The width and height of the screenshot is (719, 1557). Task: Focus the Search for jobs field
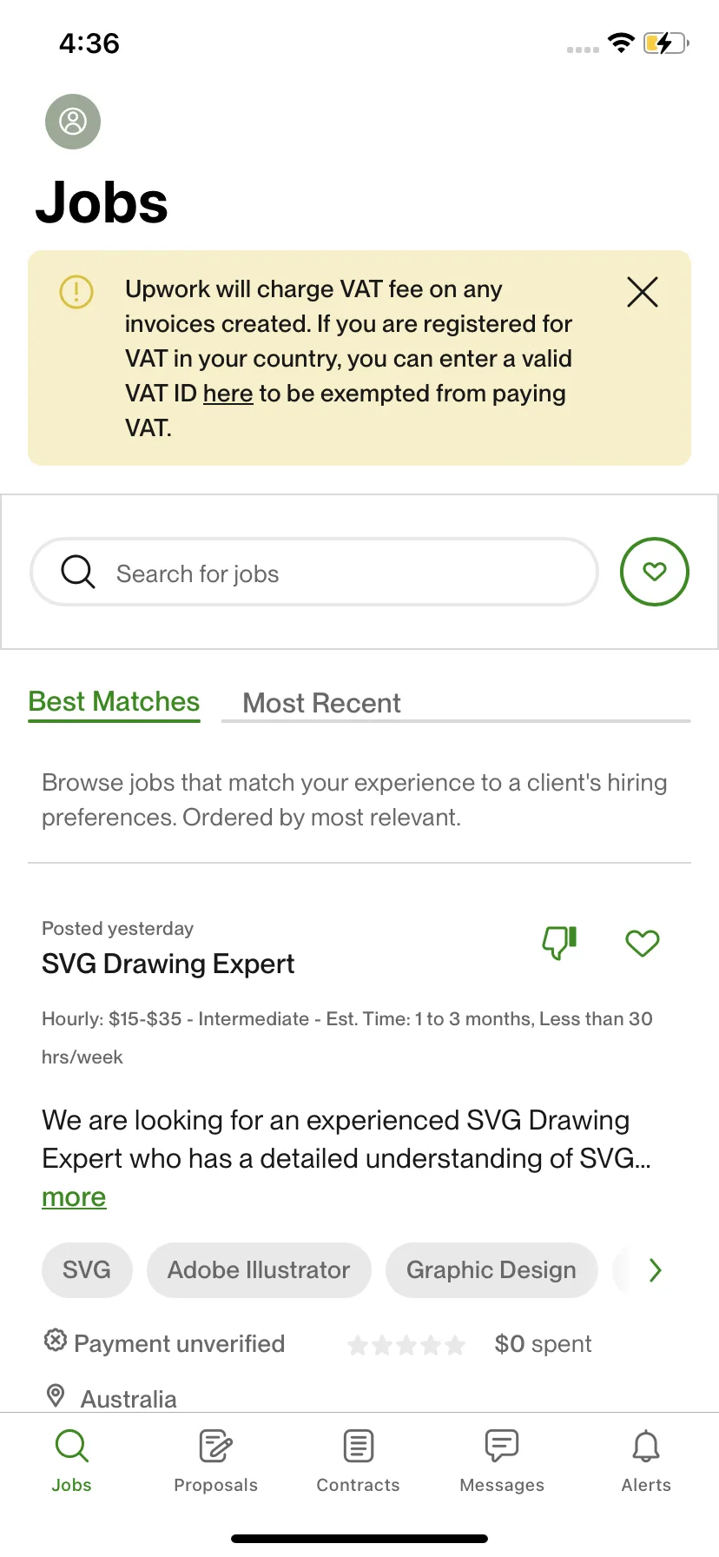pyautogui.click(x=314, y=572)
